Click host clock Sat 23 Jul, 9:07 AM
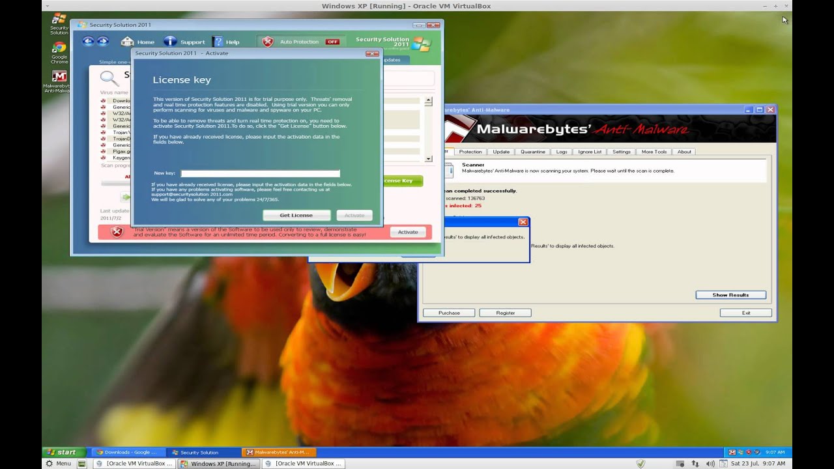Image resolution: width=834 pixels, height=469 pixels. tap(758, 464)
